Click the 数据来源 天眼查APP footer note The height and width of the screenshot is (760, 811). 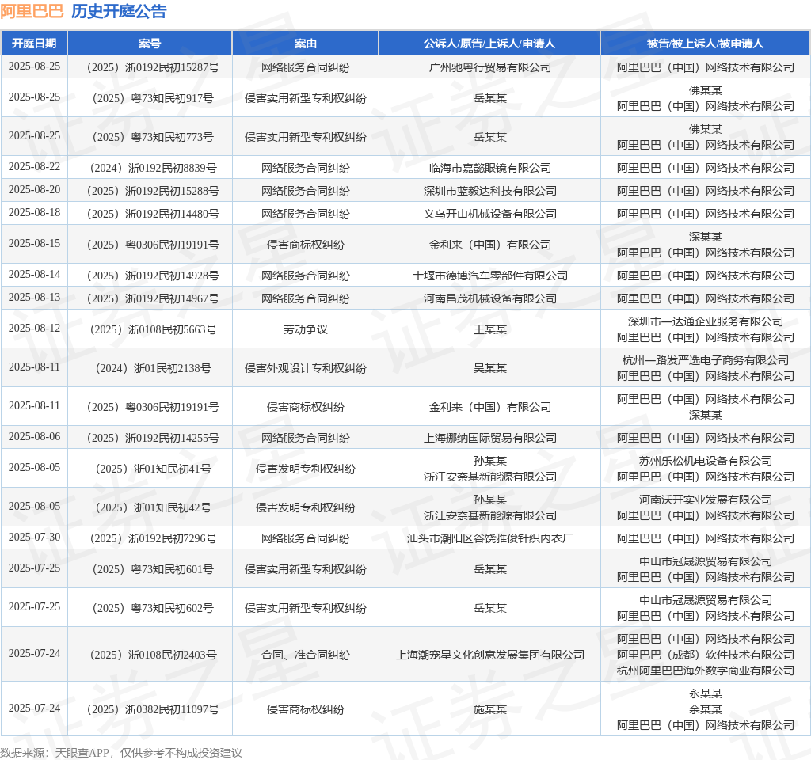121,753
